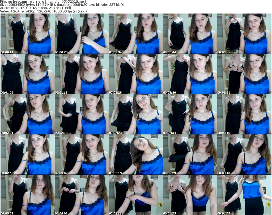Select the thumbnail timestamped 00:00:34
The width and height of the screenshot is (272, 215).
coord(136,34)
